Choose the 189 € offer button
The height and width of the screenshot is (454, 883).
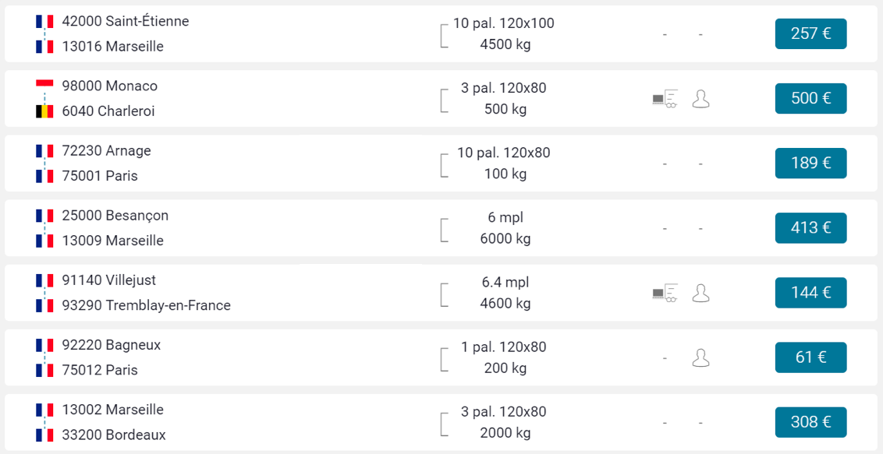click(810, 163)
